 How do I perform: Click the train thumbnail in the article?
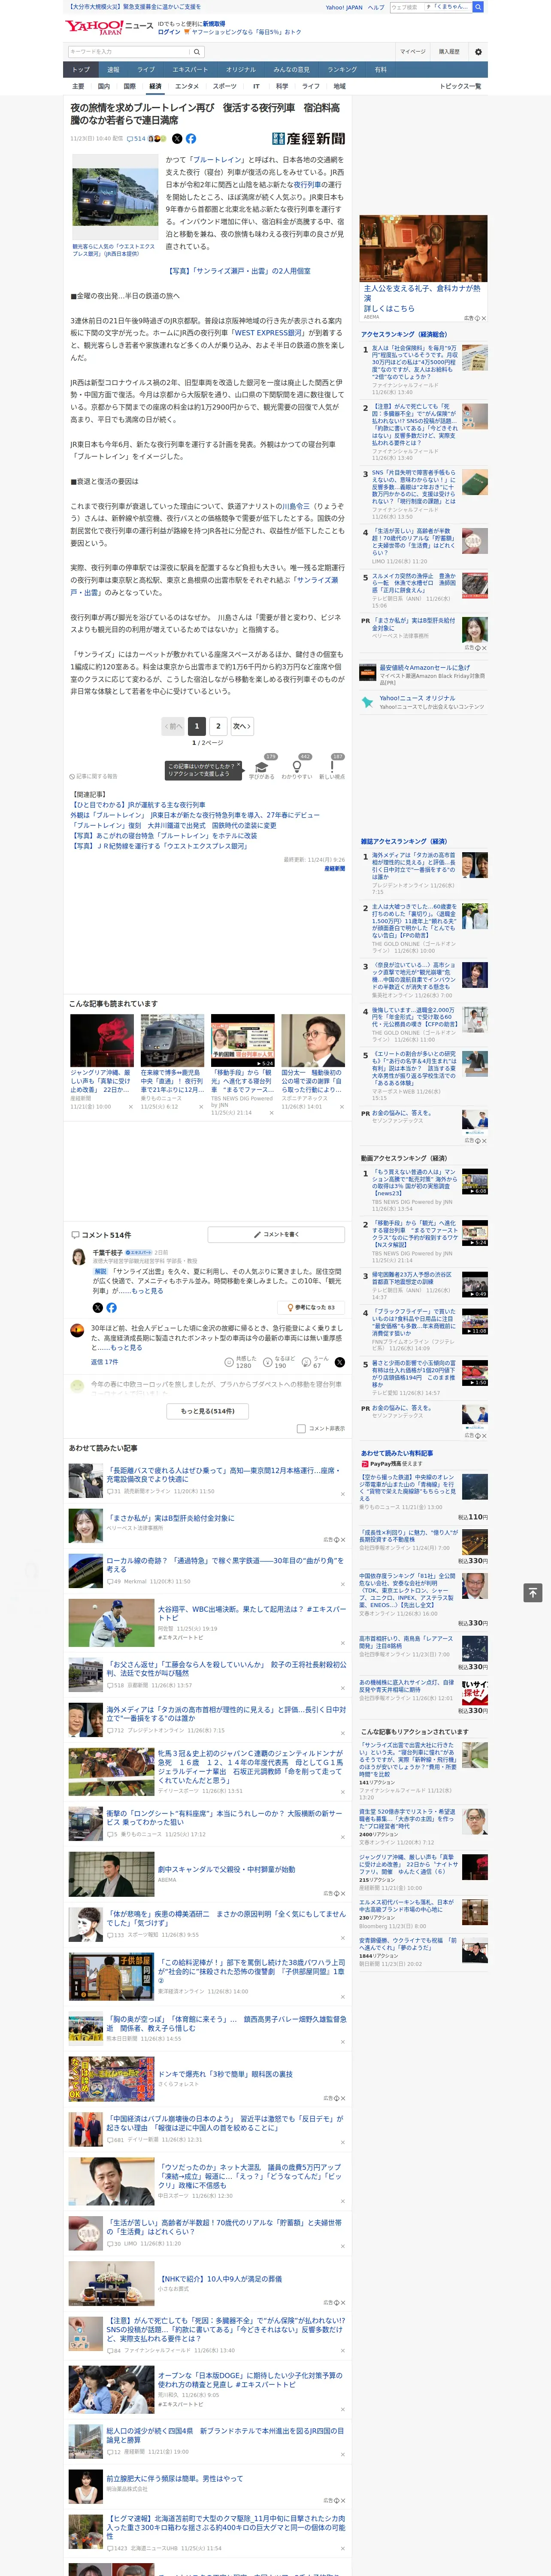click(114, 196)
